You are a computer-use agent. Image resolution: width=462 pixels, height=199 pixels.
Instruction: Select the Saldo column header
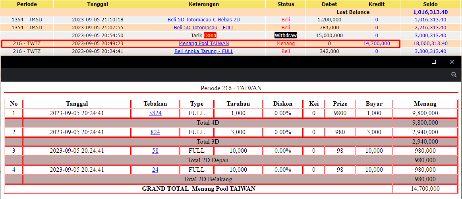[x=431, y=4]
